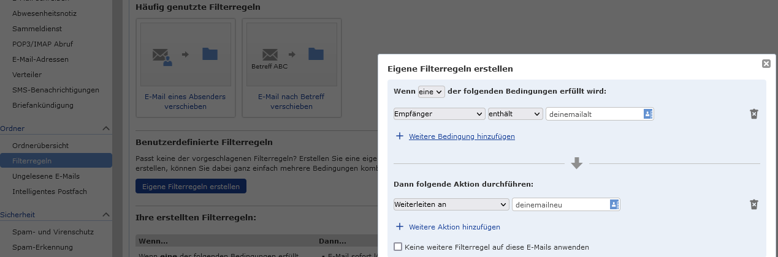
Task: Collapse the Ordner sidebar section
Action: (x=105, y=128)
